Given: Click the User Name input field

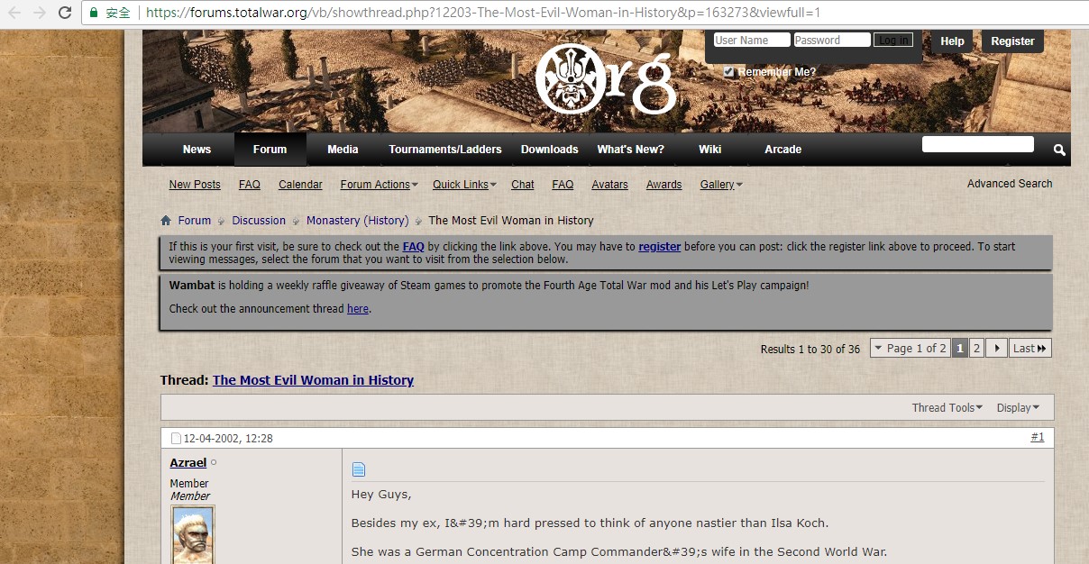Looking at the screenshot, I should 751,41.
